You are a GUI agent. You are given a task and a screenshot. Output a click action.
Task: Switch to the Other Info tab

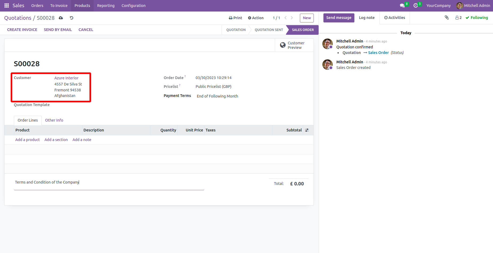pos(54,120)
